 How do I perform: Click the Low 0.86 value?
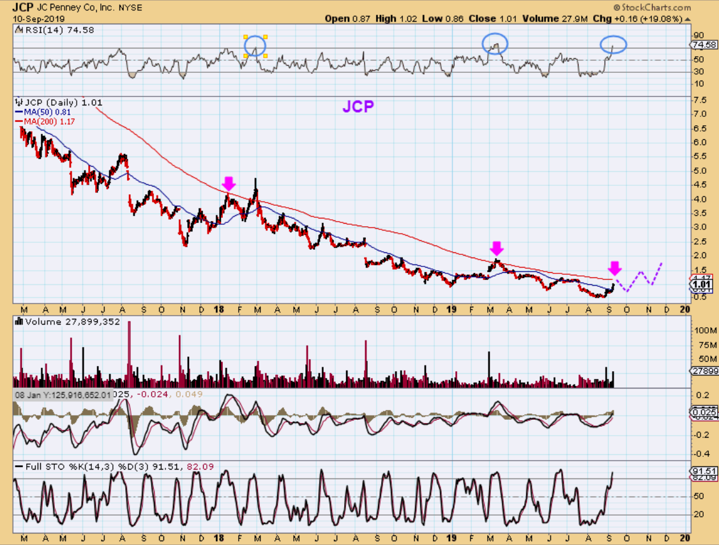pyautogui.click(x=443, y=19)
